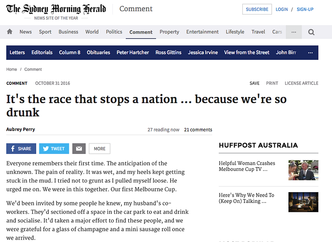Open Letters in the blue sub-menu
Screen dimensions: 332x242
tap(17, 52)
